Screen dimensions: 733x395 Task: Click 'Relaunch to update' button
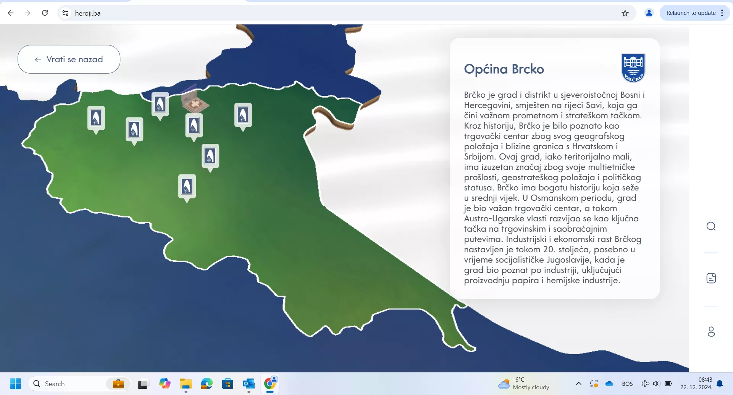tap(691, 13)
